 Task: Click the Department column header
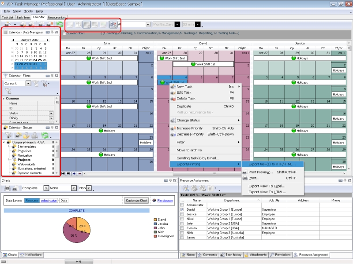click(x=234, y=200)
